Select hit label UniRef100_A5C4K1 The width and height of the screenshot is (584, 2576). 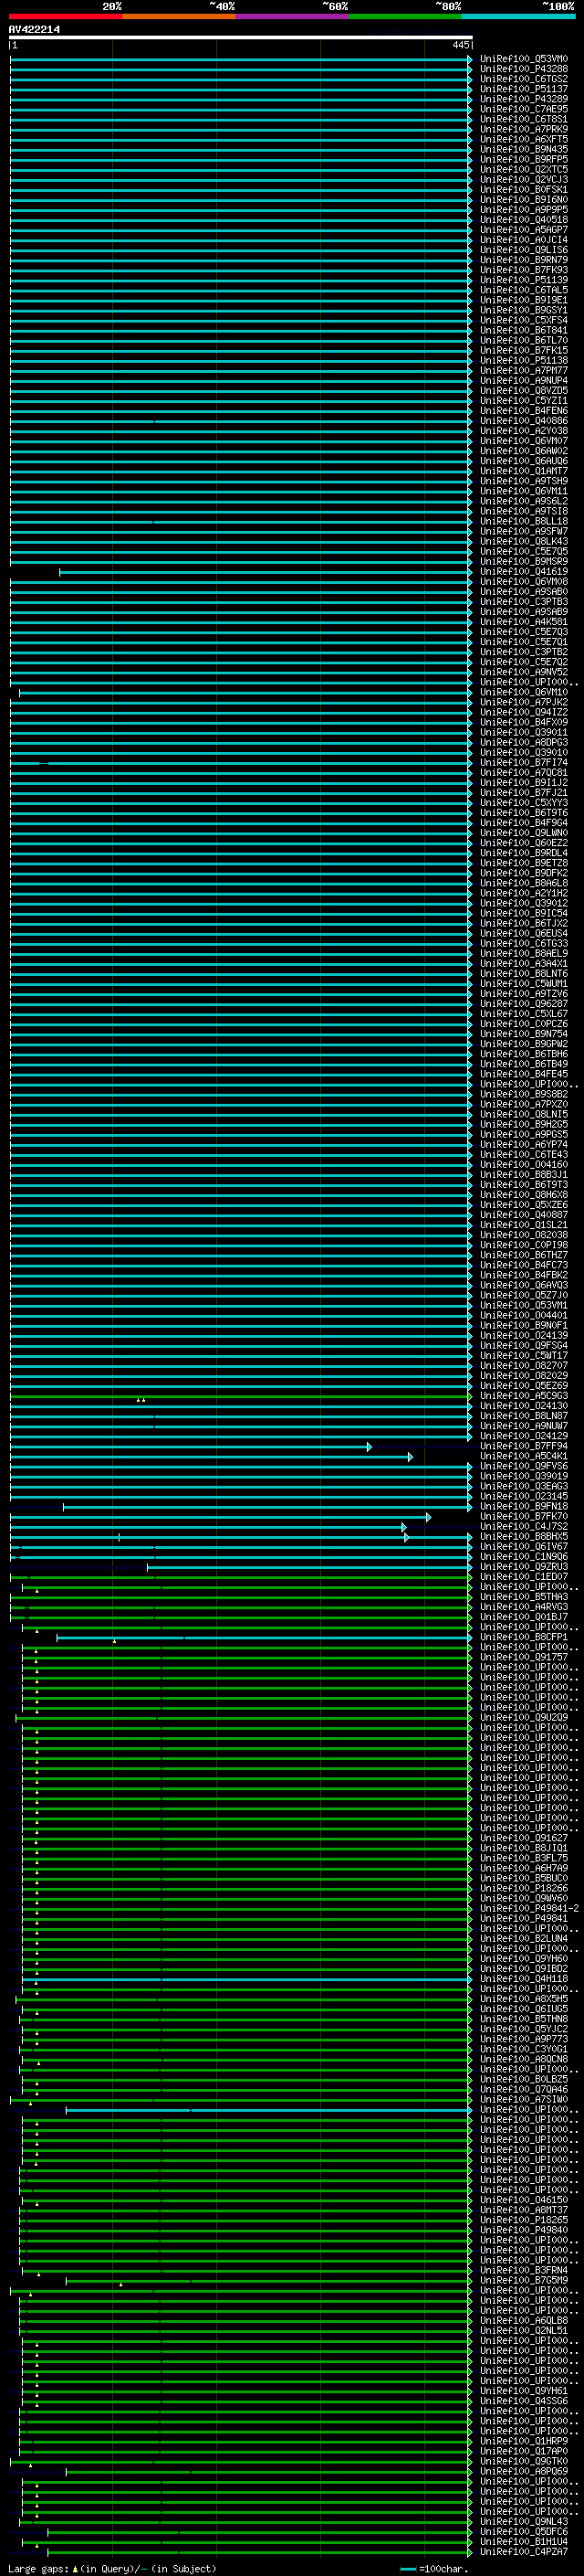point(523,1456)
